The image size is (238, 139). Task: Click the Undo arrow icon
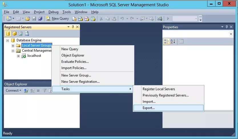(122, 19)
